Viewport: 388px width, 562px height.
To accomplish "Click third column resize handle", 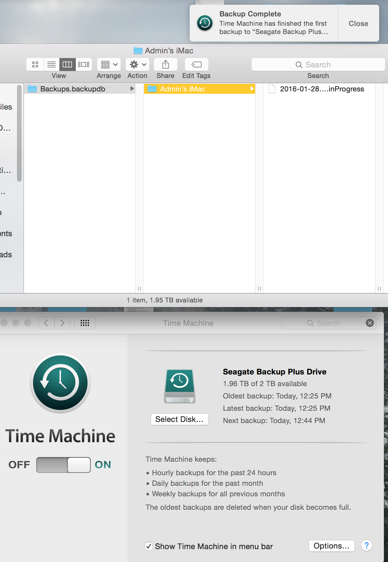I will (380, 289).
